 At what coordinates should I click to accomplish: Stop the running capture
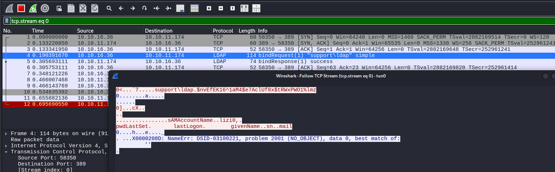[21, 8]
